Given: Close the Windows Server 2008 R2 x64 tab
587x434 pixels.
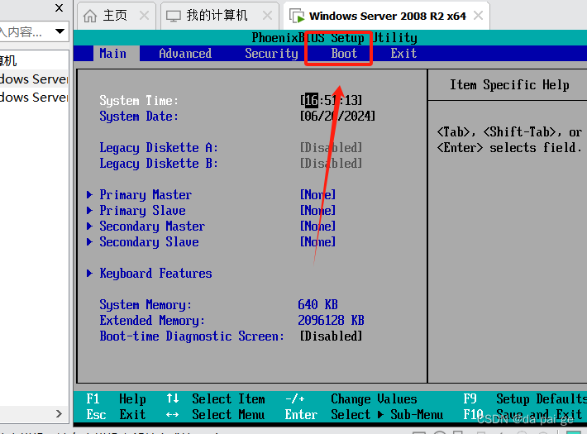Looking at the screenshot, I should pyautogui.click(x=478, y=16).
